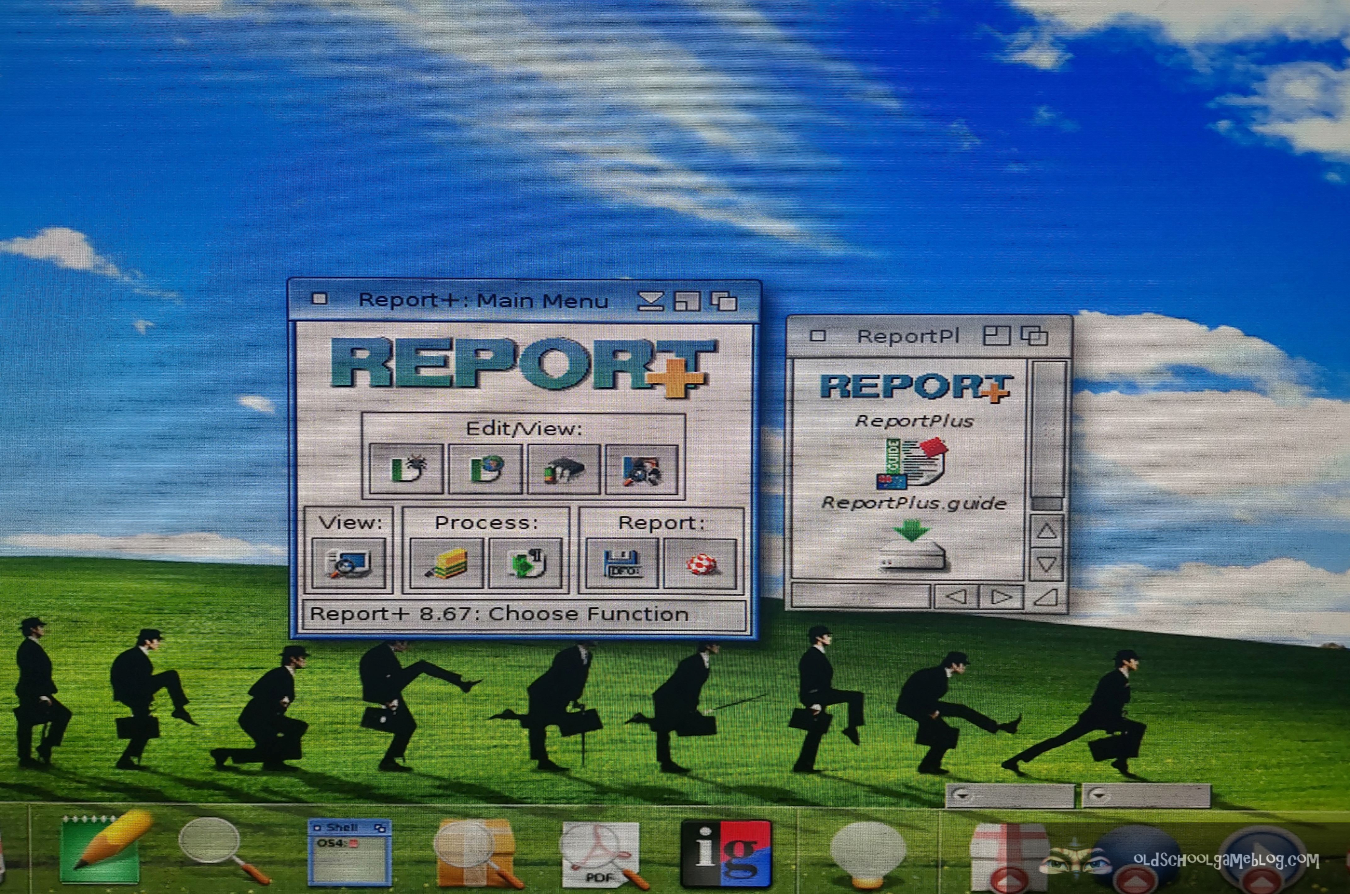Screen dimensions: 1350x894
Task: Click the DF0: floppy Report button
Action: [622, 563]
